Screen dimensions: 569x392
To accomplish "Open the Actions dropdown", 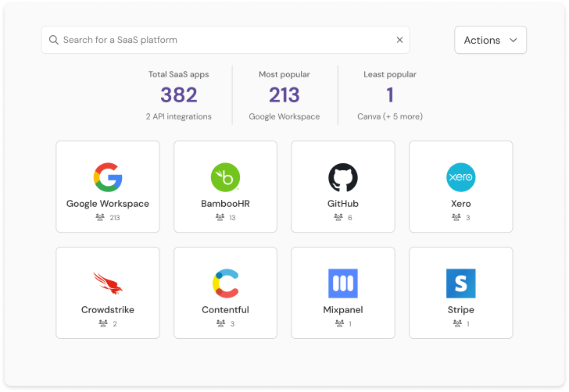I will pos(490,40).
